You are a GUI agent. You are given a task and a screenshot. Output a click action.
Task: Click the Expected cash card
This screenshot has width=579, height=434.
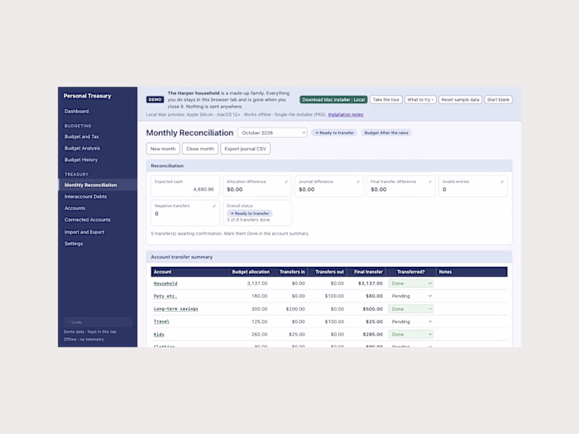click(185, 186)
